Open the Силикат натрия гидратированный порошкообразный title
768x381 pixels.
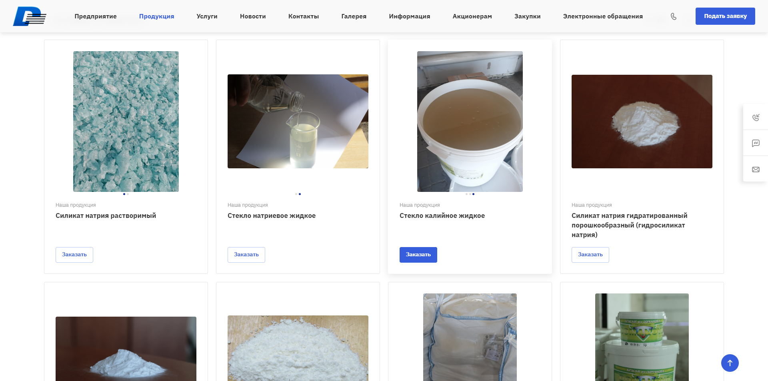point(630,225)
